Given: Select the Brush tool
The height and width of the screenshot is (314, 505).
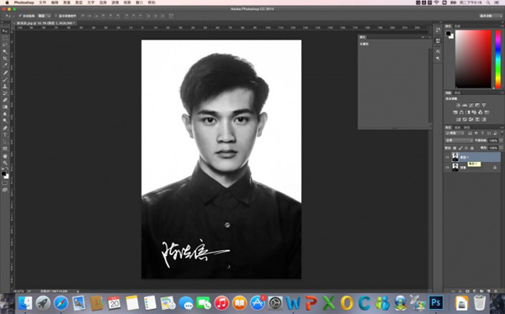Looking at the screenshot, I should coord(5,80).
